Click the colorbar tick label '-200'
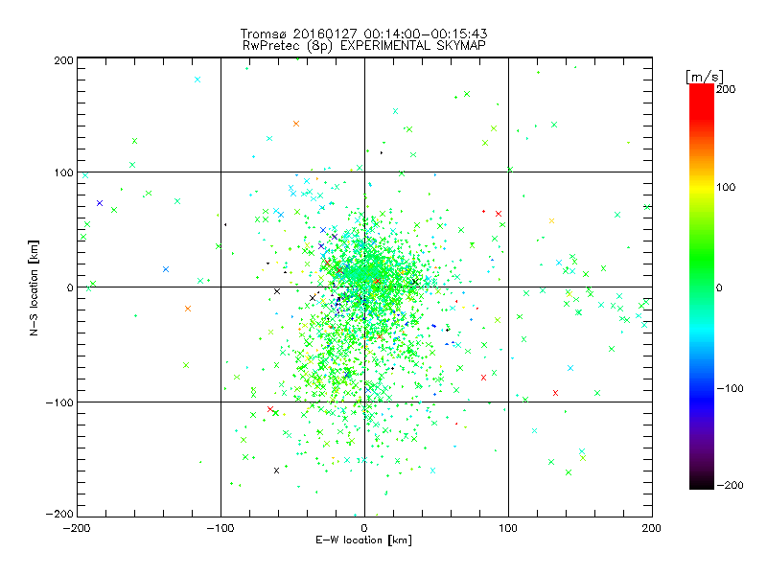The height and width of the screenshot is (575, 767). 730,485
